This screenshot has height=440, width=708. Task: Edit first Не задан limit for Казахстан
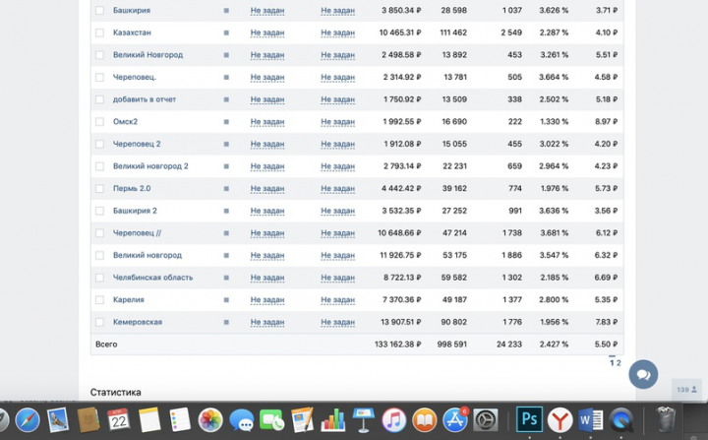click(x=267, y=32)
